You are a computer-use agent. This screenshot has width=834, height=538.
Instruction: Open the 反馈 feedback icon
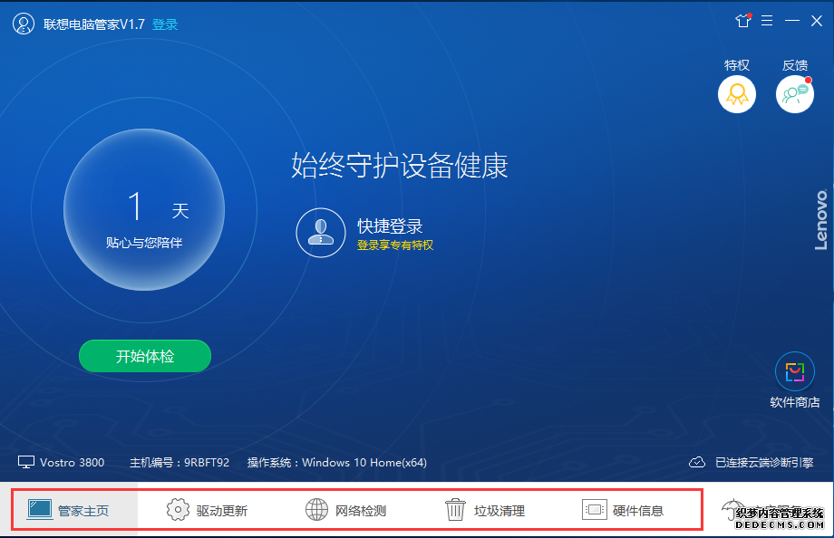[x=795, y=94]
